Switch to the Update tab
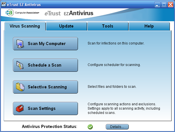Image resolution: width=175 pixels, height=132 pixels. (x=67, y=26)
